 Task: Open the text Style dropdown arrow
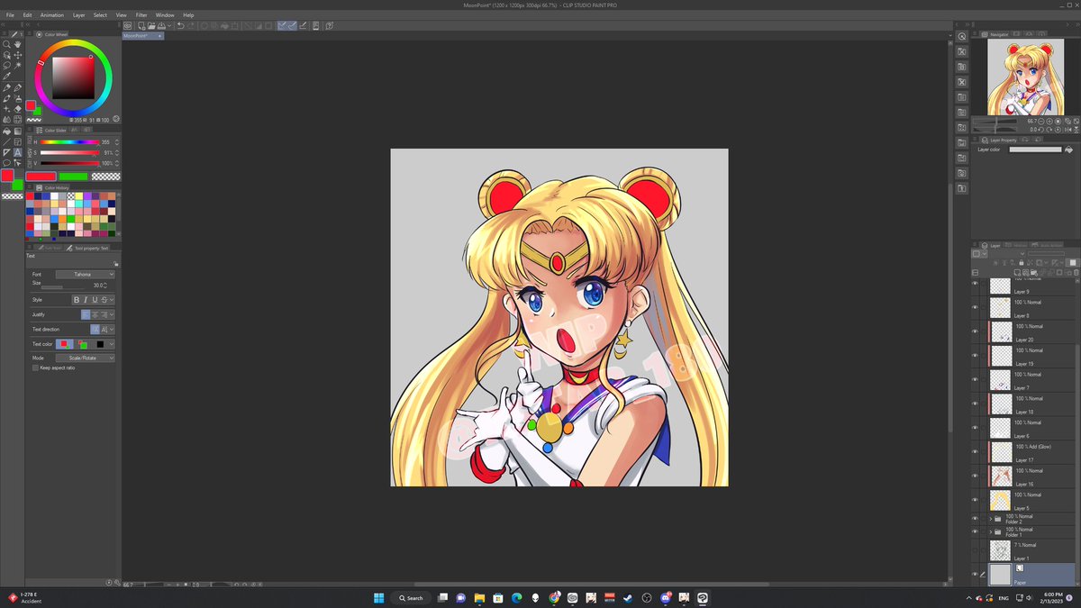tap(112, 300)
